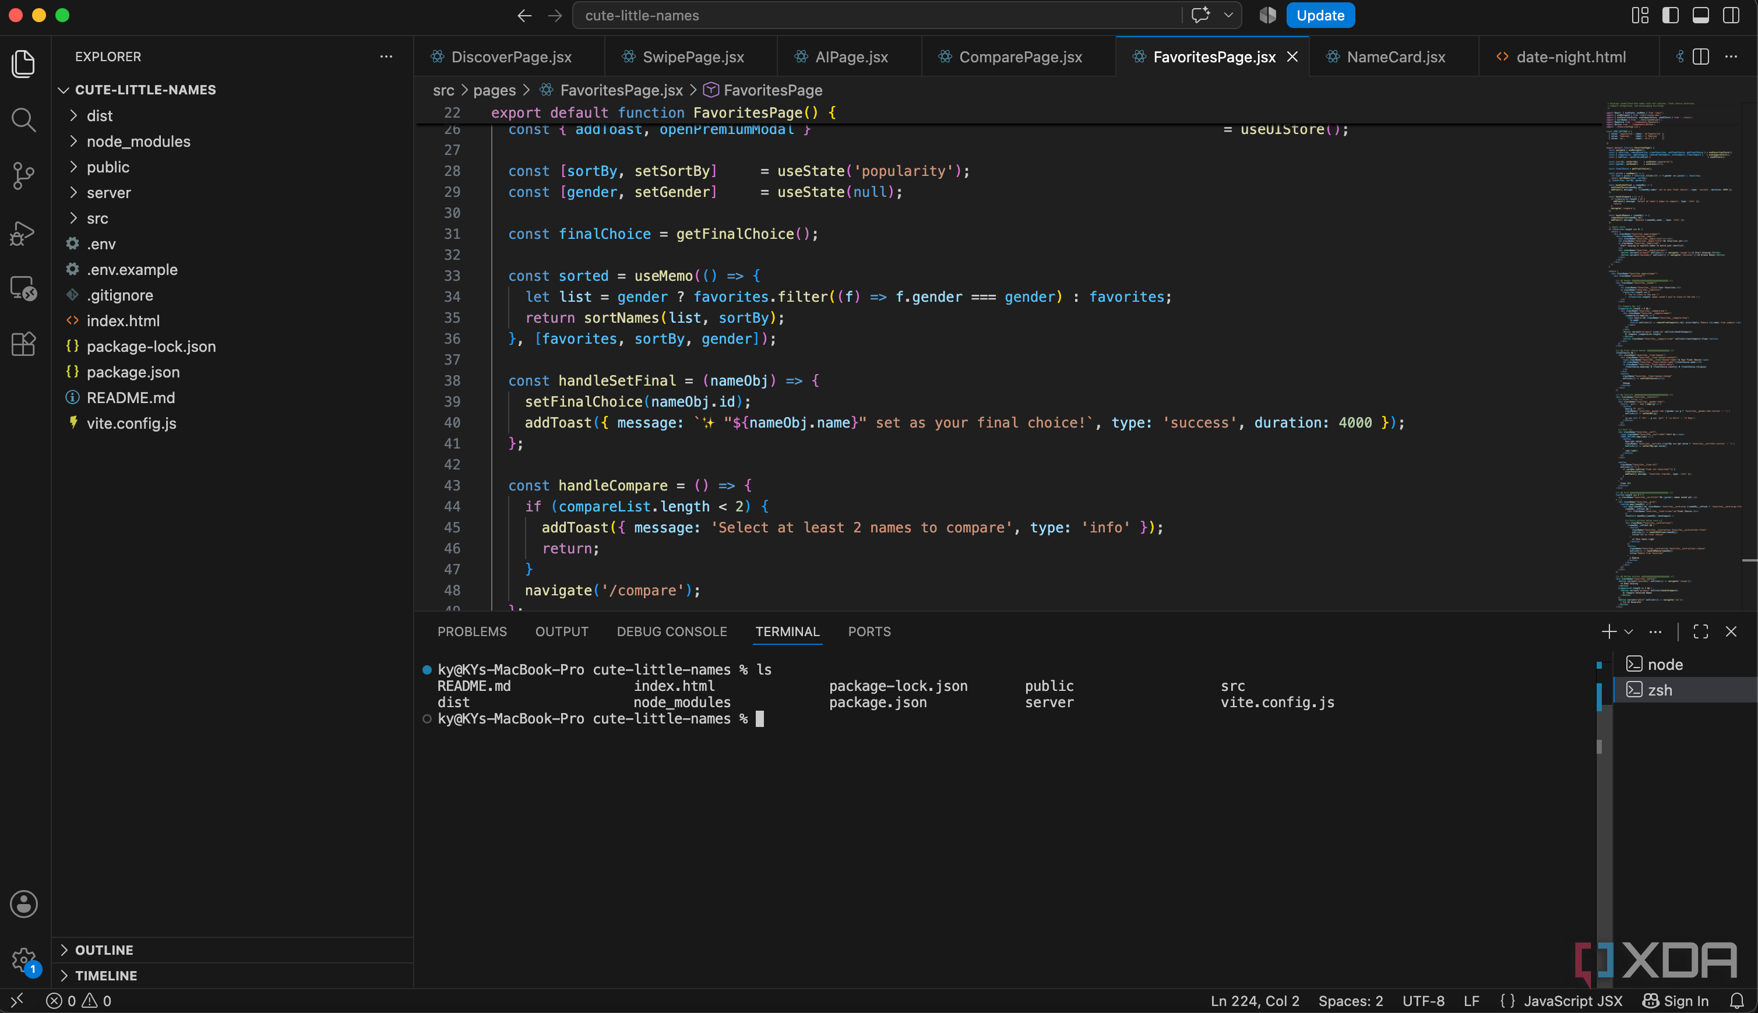Screen dimensions: 1758x1013
Task: Click the remote window status icon
Action: click(x=17, y=1001)
